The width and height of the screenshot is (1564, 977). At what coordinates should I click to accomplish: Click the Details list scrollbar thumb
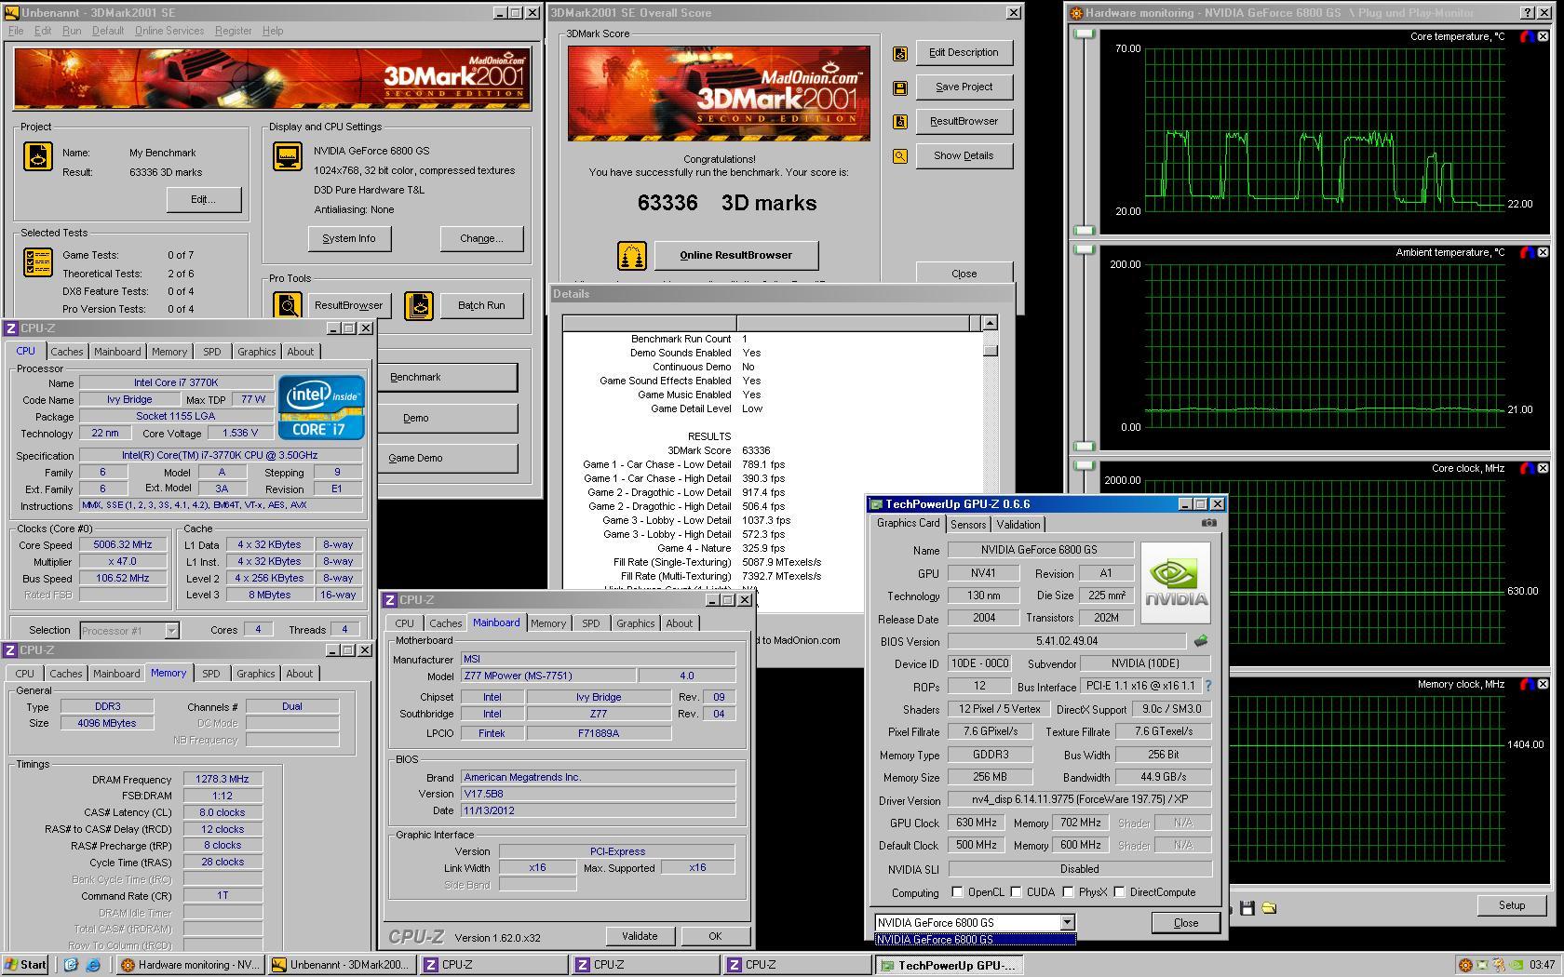pyautogui.click(x=991, y=351)
